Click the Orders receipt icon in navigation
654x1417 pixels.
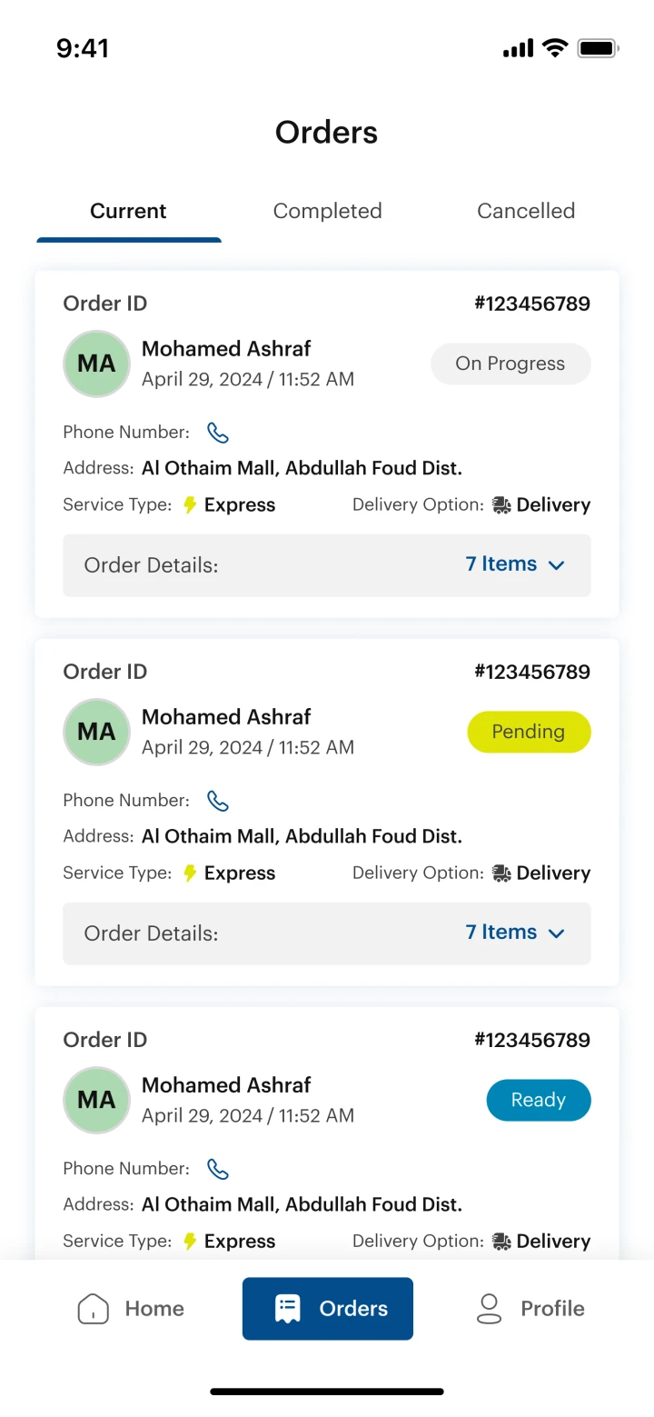pyautogui.click(x=288, y=1309)
